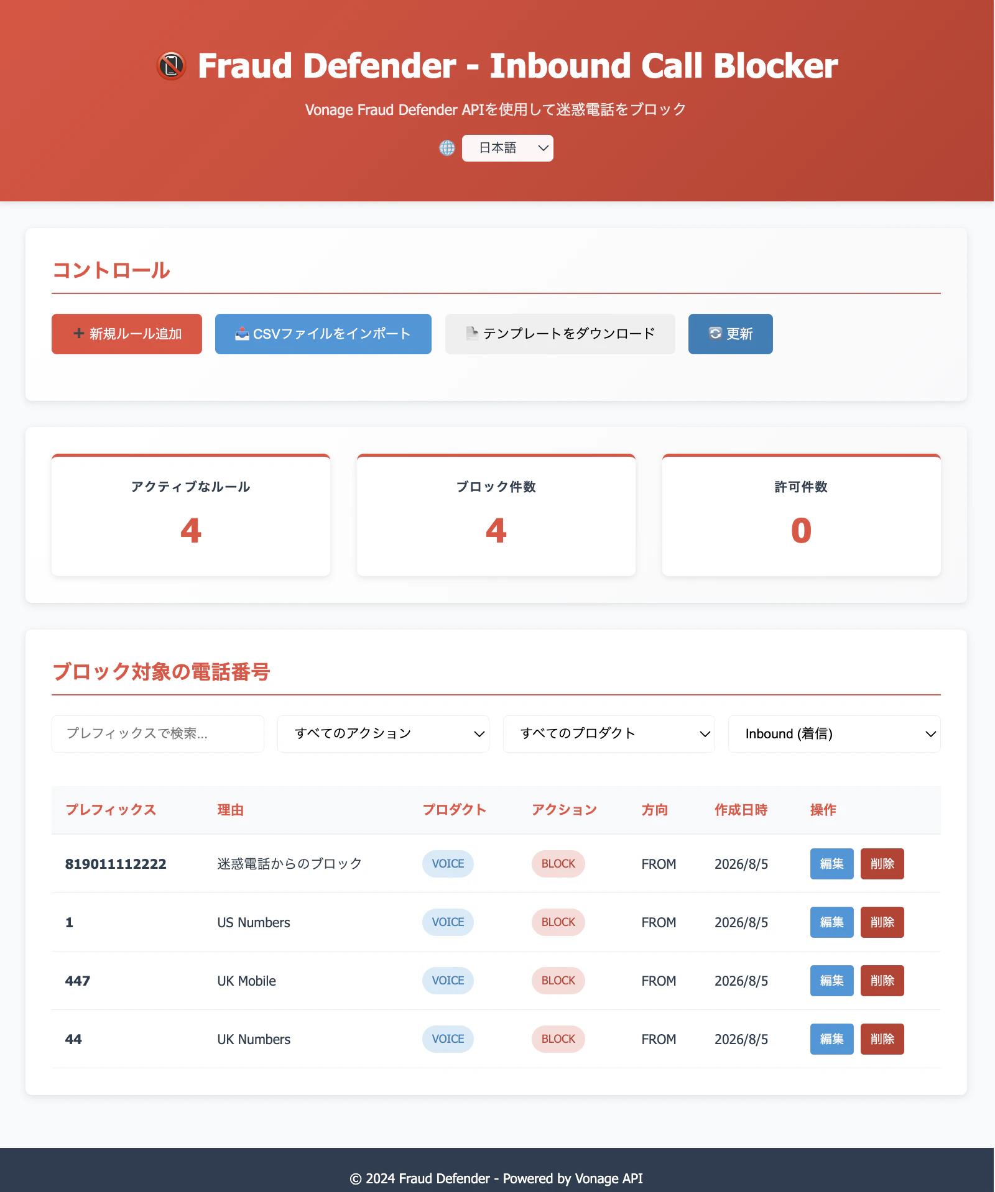This screenshot has height=1192, width=995.
Task: Click the BLOCK badge in US Numbers row
Action: coord(558,922)
